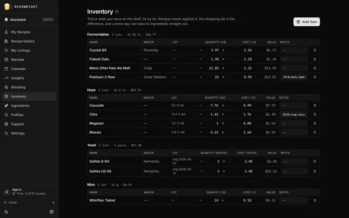This screenshot has height=218, width=349.
Task: Delete the SafAle US-05 lot
Action: [x=315, y=171]
